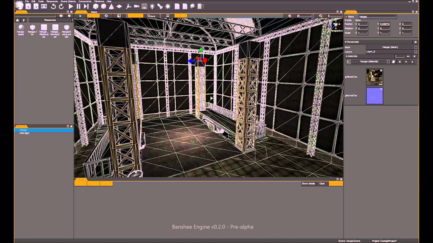Switch to Local coordinate mode
This screenshot has height=243, width=433.
point(135,16)
